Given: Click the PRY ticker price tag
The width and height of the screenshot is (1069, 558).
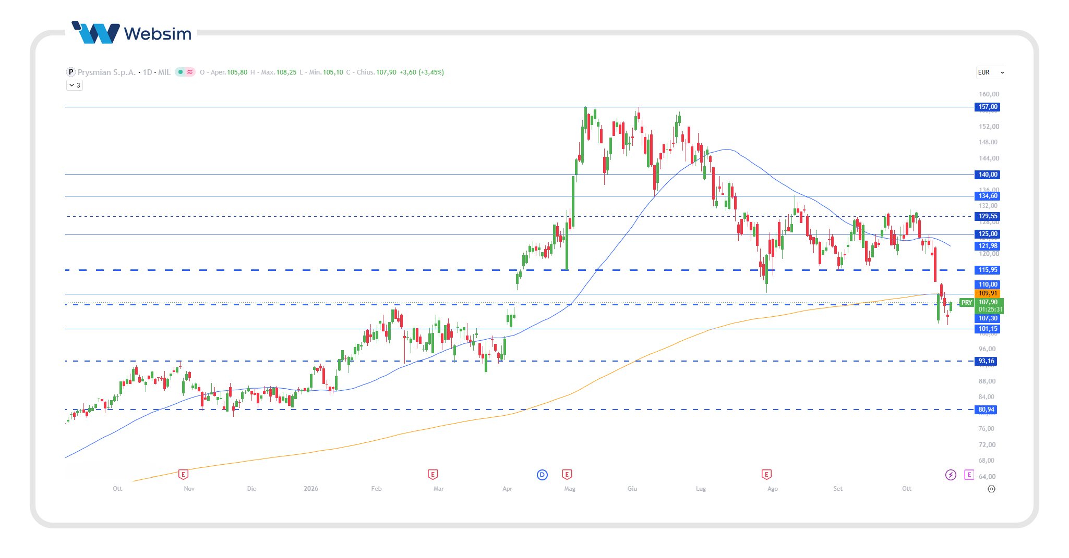Looking at the screenshot, I should pyautogui.click(x=967, y=303).
